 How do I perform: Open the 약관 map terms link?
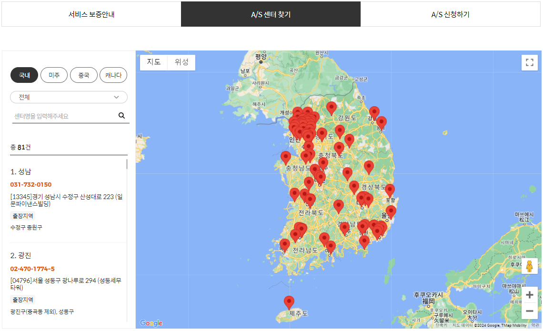[x=535, y=325]
